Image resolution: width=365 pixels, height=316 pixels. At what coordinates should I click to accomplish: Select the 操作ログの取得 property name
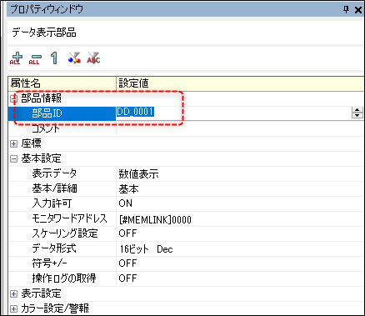(x=64, y=278)
